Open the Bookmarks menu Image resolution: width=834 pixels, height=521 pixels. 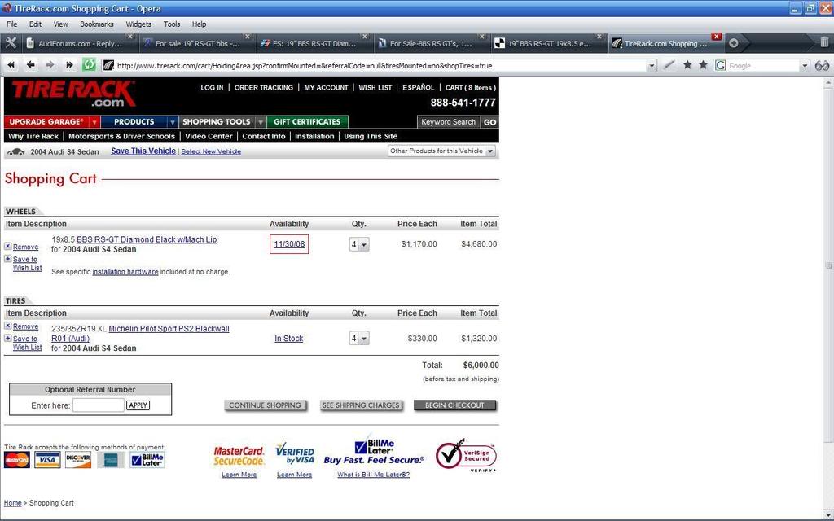click(96, 24)
